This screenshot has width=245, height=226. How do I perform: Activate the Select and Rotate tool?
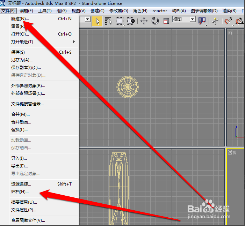click(x=155, y=21)
